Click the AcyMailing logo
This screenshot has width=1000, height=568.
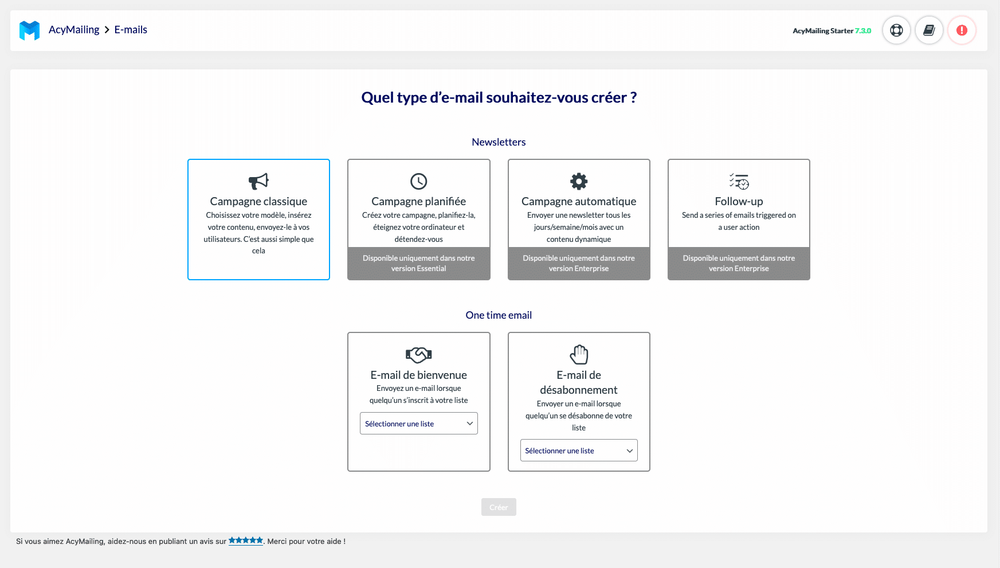coord(29,29)
